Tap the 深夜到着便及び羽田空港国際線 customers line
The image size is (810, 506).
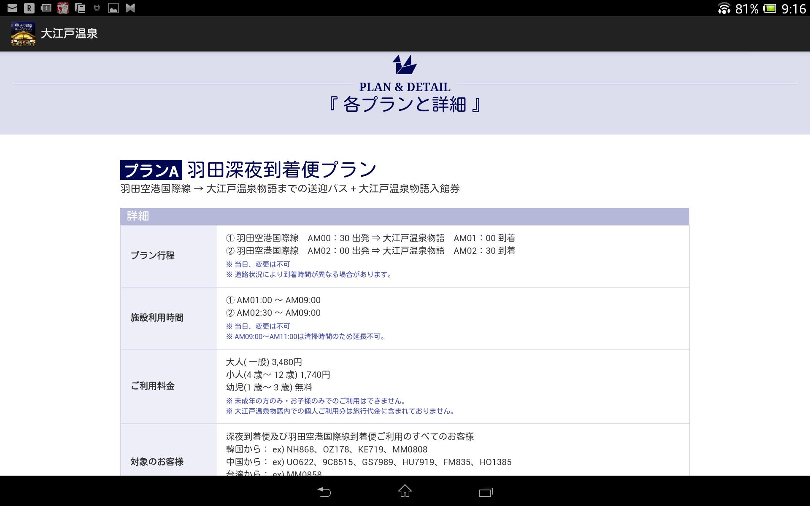[x=350, y=436]
